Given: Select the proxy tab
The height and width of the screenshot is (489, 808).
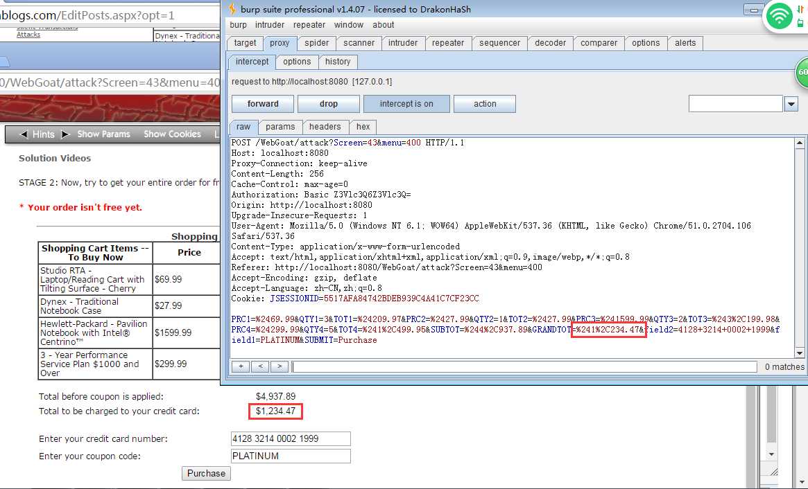Looking at the screenshot, I should (280, 43).
